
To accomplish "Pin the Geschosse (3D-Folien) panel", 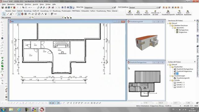I will (195, 21).
